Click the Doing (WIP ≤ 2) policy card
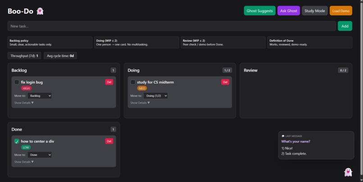Screen dimensions: 363x182 click(x=136, y=42)
